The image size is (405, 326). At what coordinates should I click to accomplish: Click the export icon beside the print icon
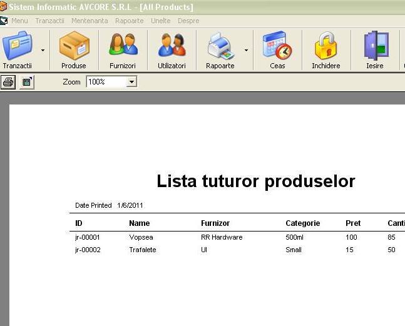point(26,82)
